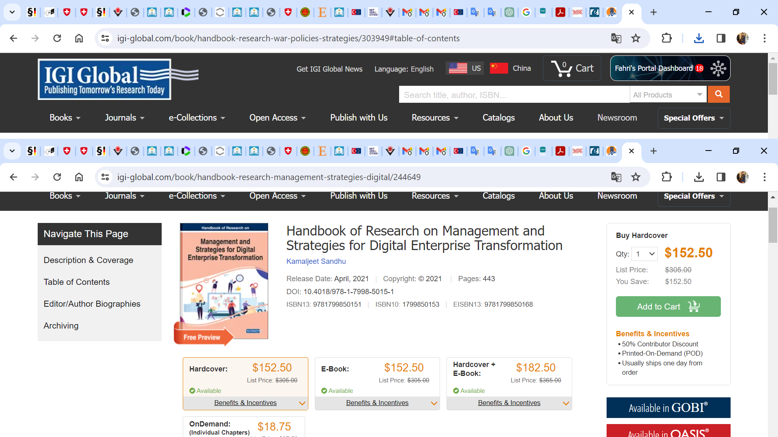Open Newsroom in bottom window navbar

tap(617, 196)
